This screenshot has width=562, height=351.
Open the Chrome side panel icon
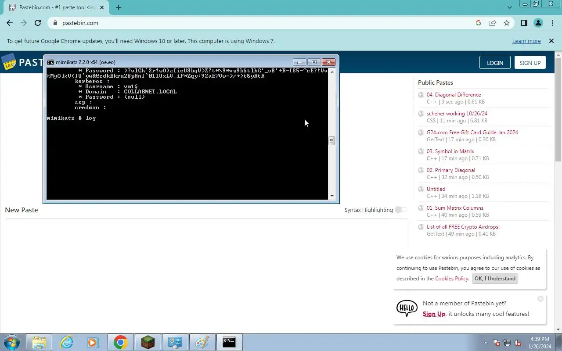click(524, 23)
